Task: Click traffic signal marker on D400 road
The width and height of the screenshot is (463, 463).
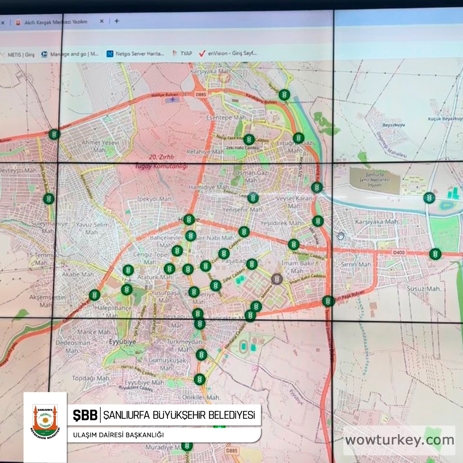Action: (x=435, y=254)
